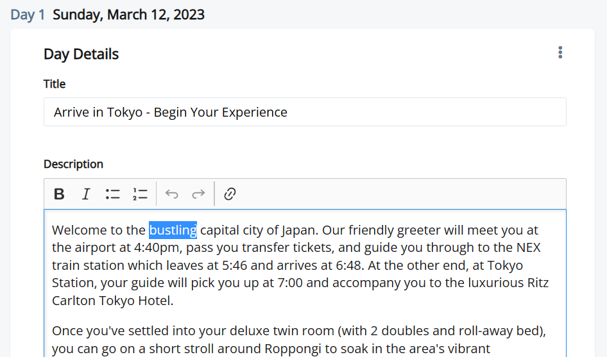Toggle bold formatting in description toolbar

59,194
